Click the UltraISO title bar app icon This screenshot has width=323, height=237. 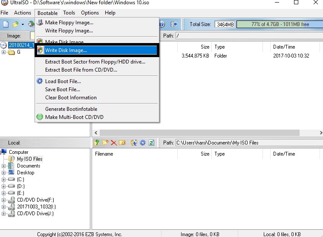pyautogui.click(x=5, y=3)
